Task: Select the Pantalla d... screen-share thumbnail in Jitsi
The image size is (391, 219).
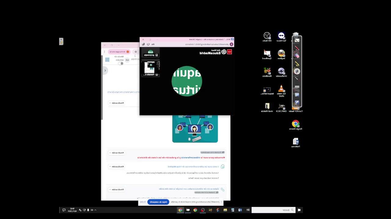Action: [151, 68]
